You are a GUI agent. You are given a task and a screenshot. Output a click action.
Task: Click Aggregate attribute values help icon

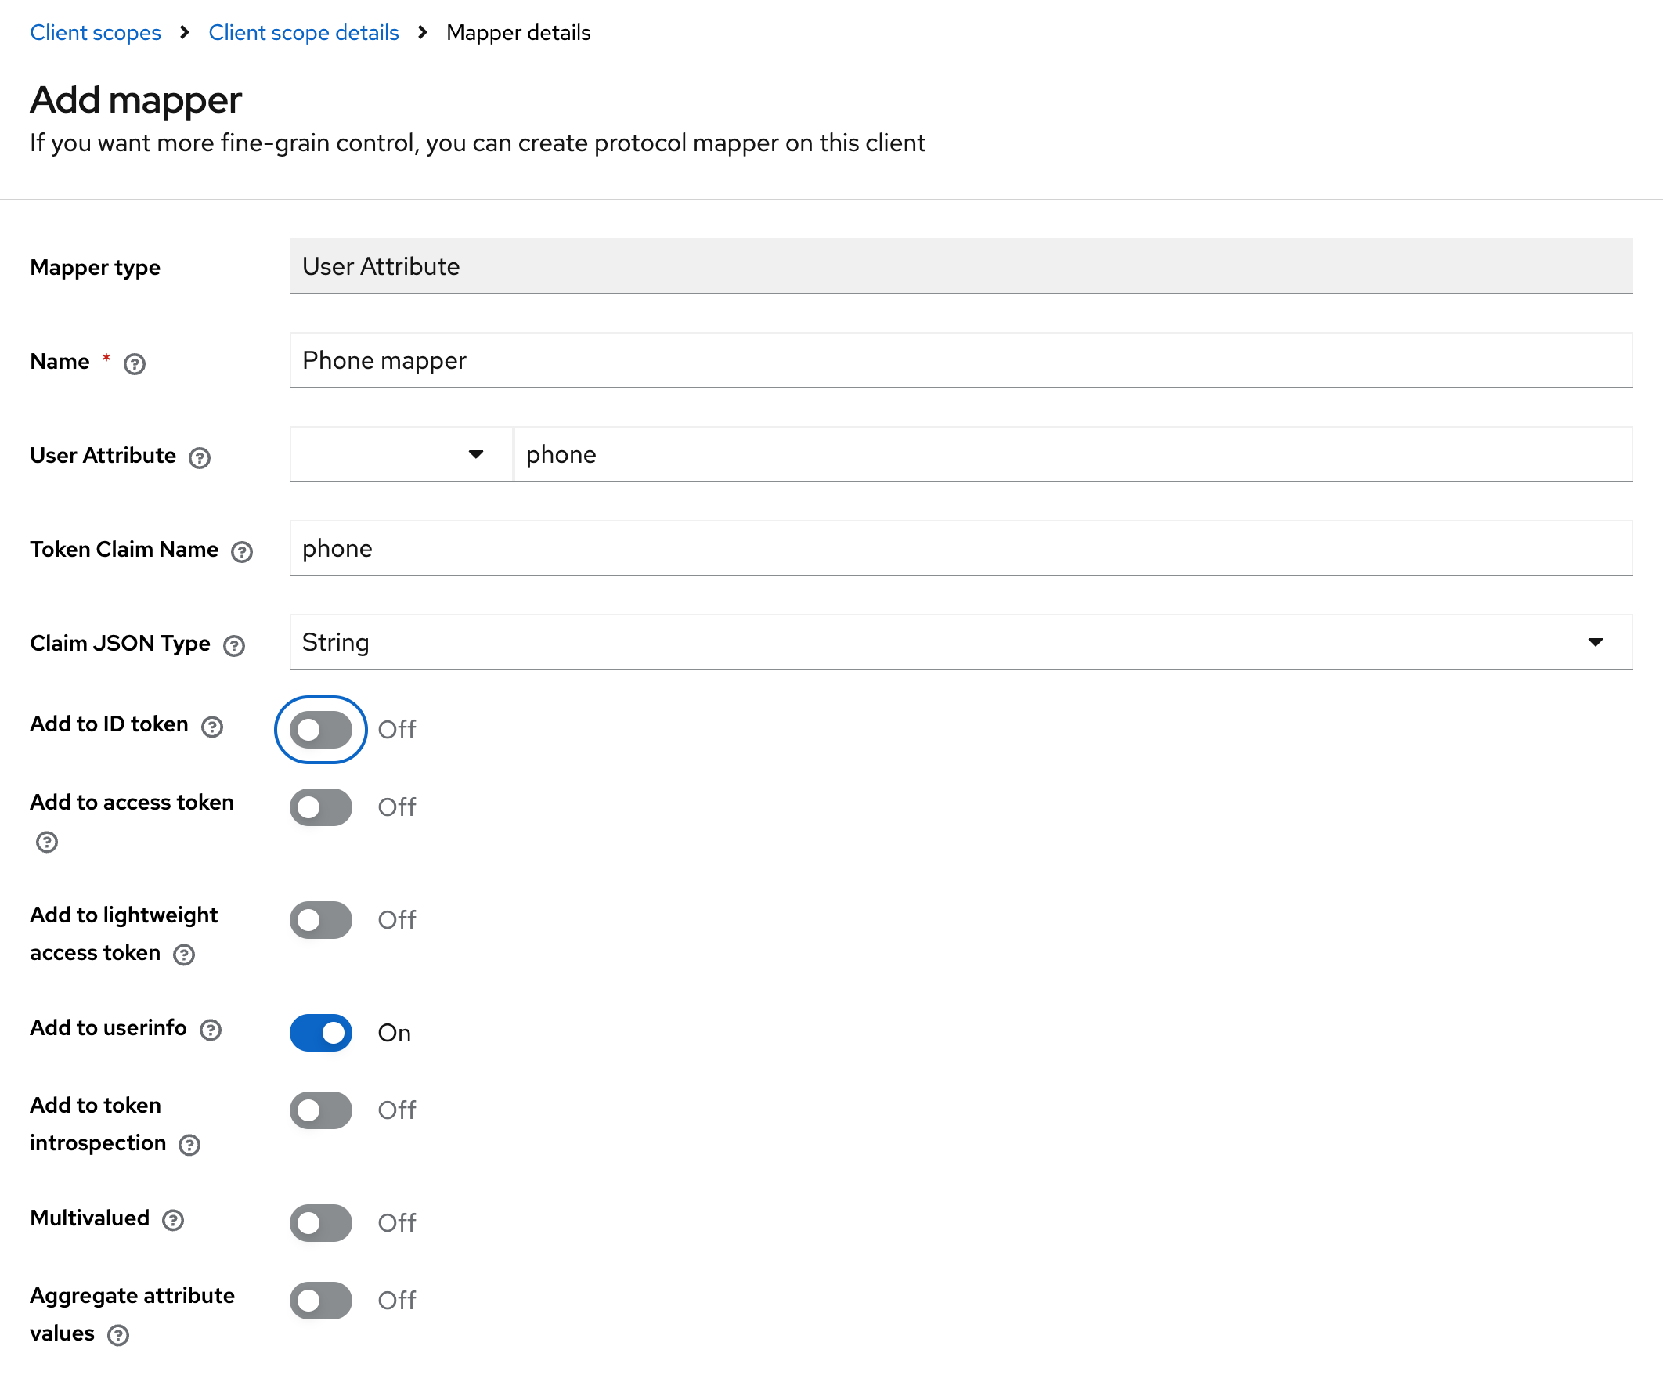(x=118, y=1335)
